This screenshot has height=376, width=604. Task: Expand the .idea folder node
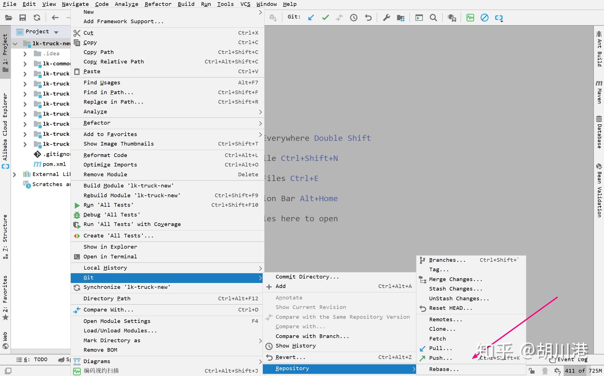[25, 54]
